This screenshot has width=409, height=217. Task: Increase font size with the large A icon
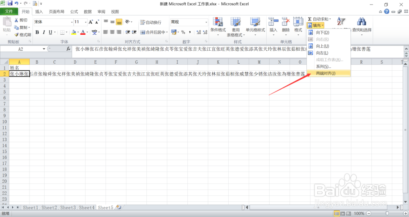[x=90, y=22]
